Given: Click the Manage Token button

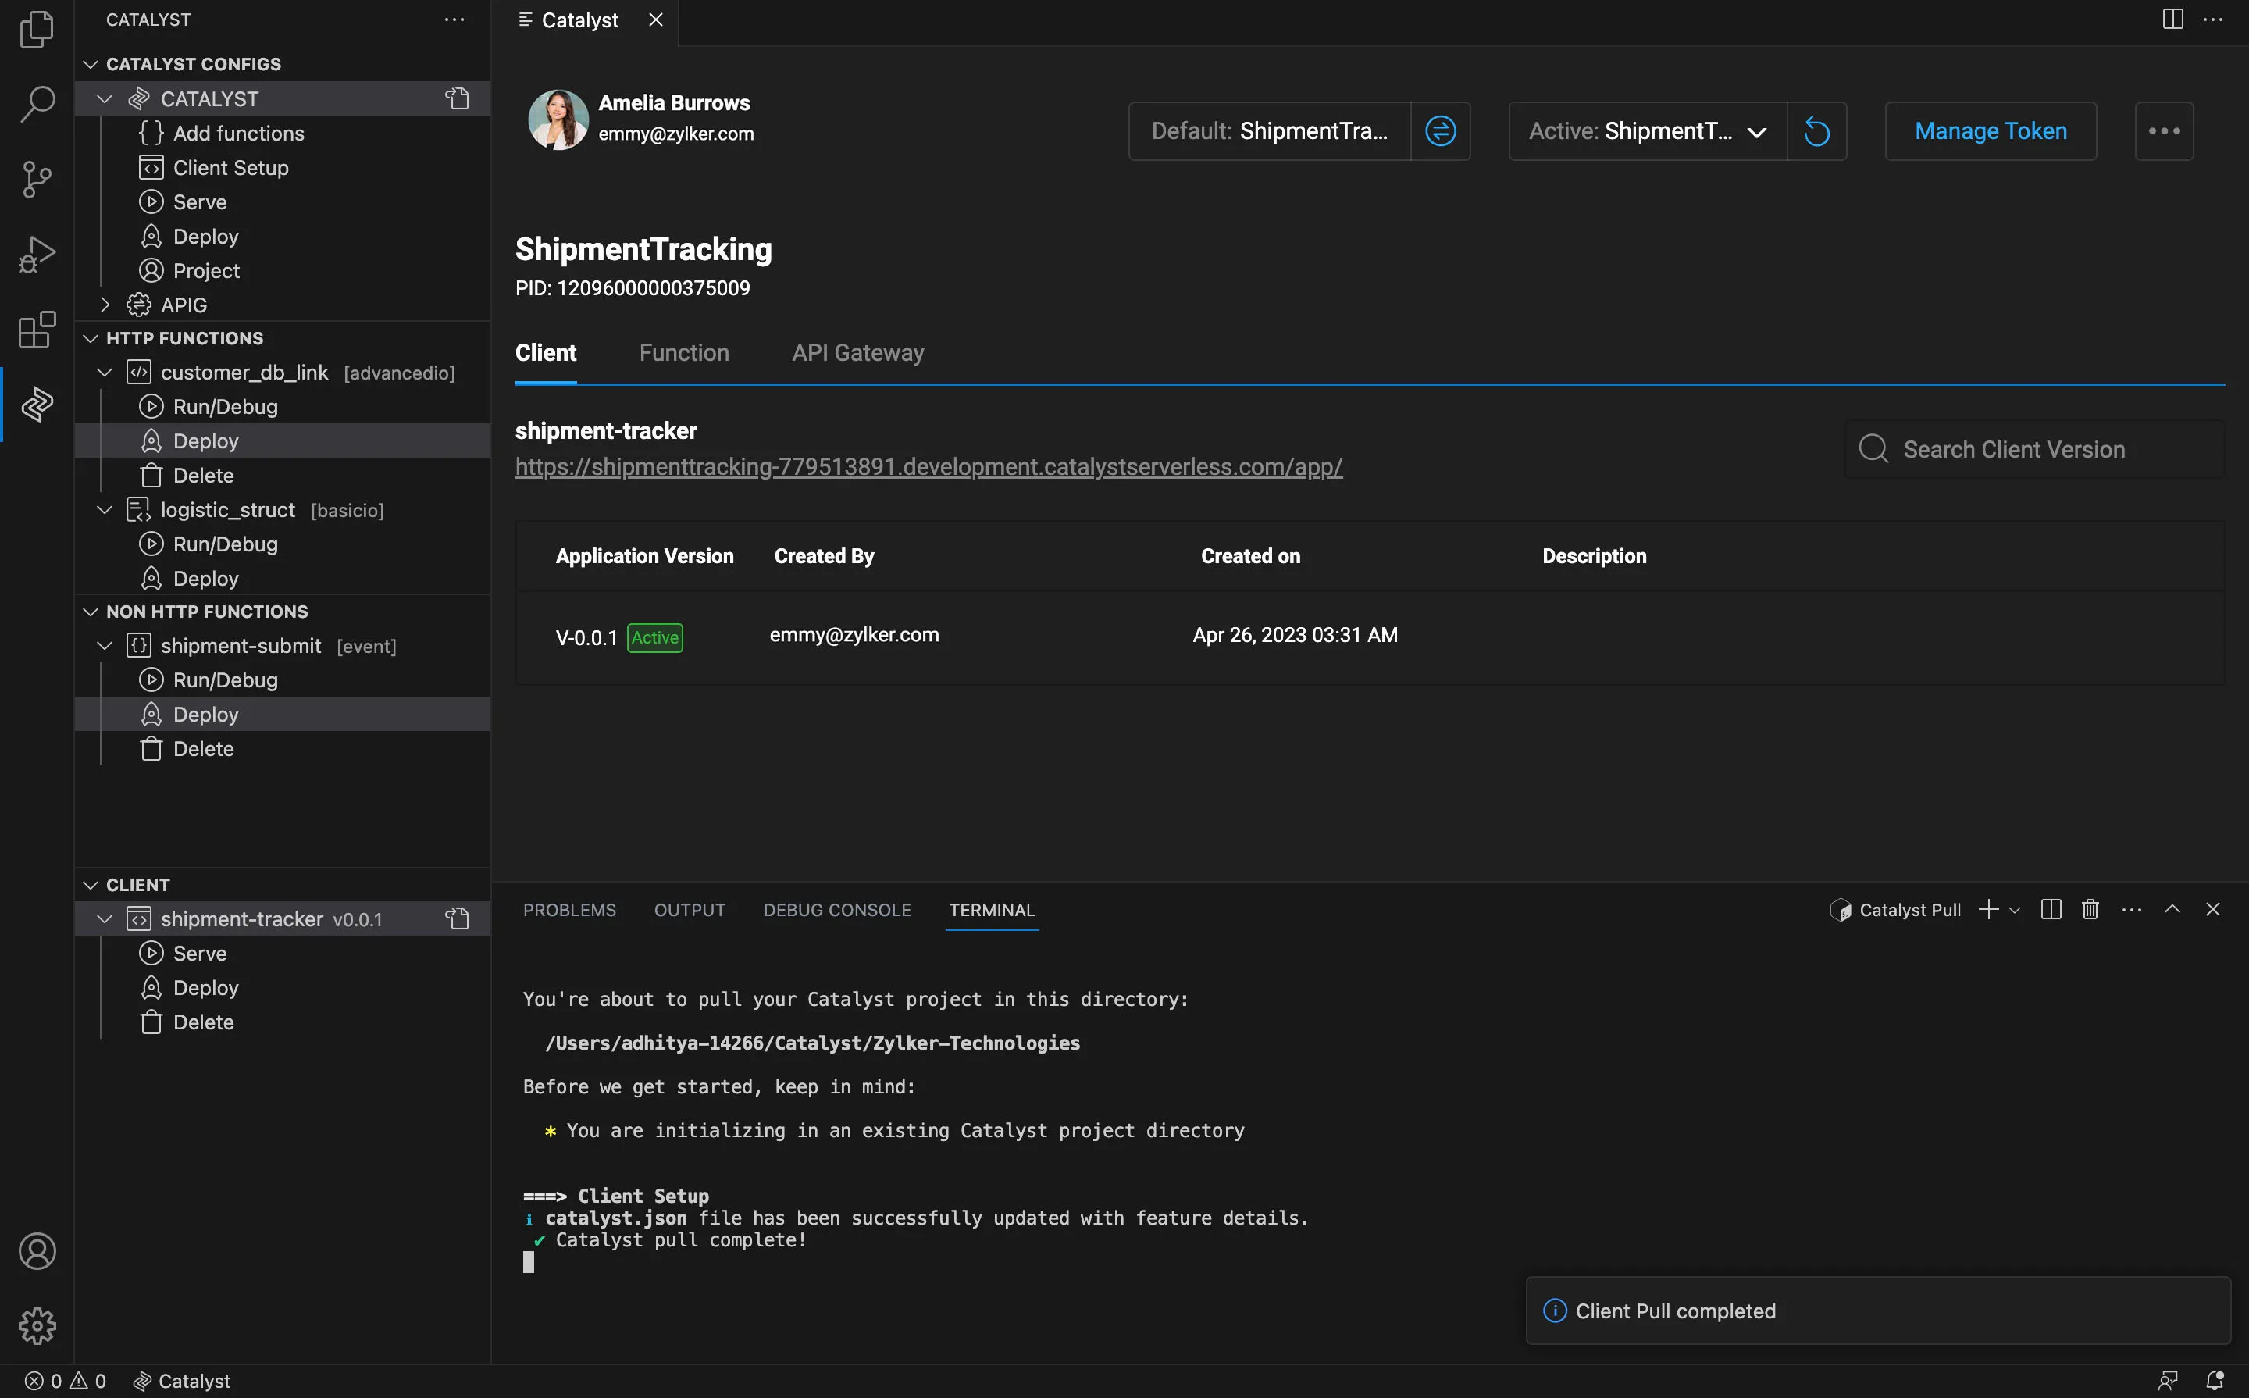Looking at the screenshot, I should tap(1991, 131).
